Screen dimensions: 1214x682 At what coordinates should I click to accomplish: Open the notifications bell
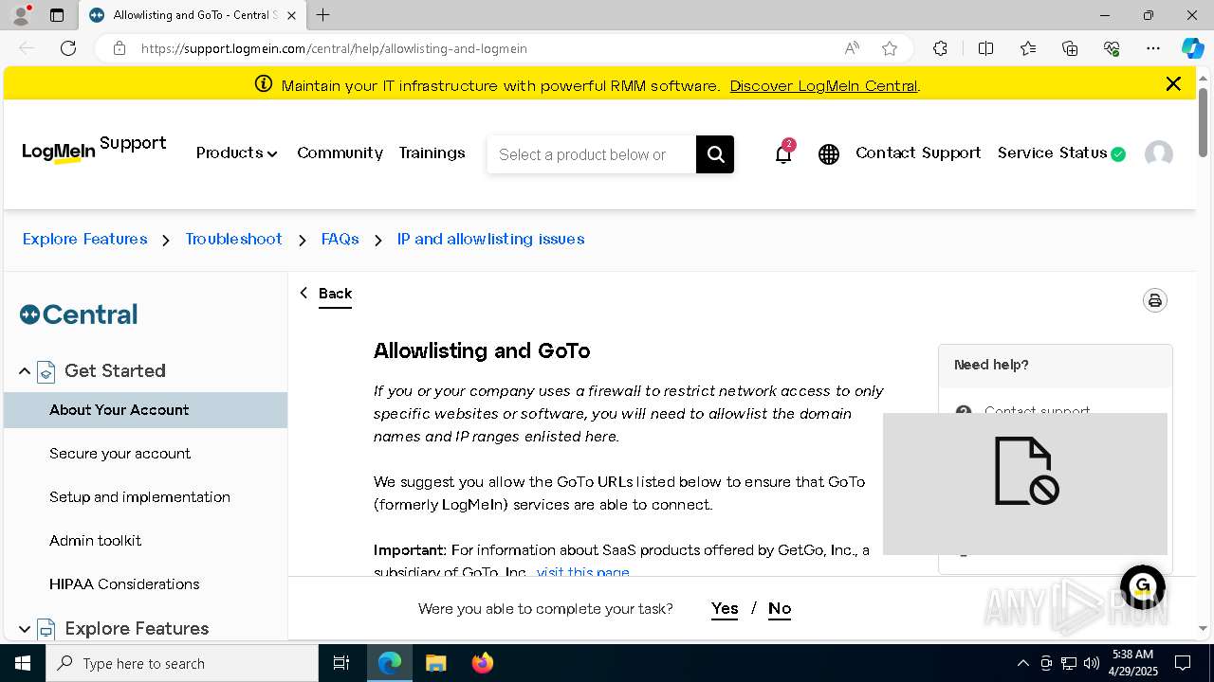pos(783,153)
